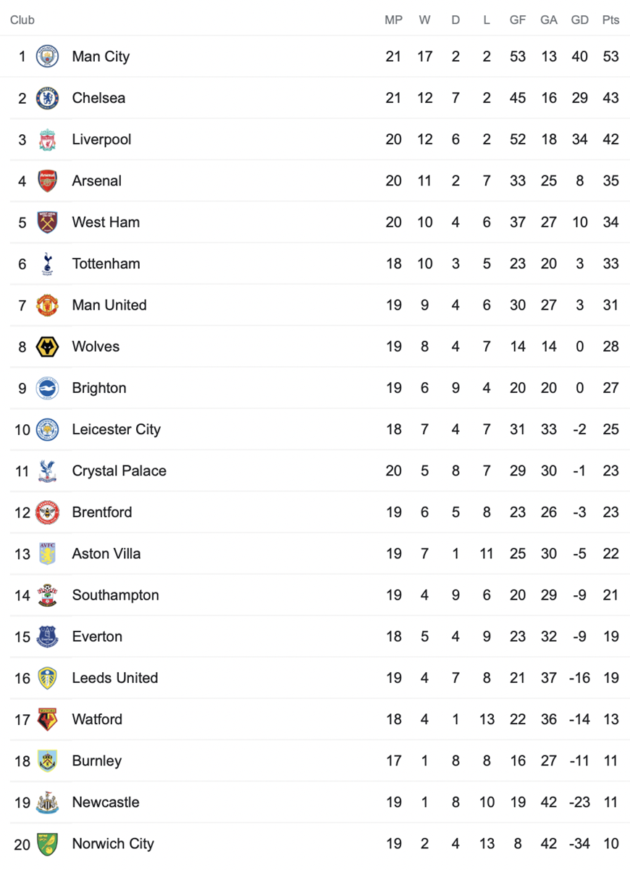Open the Crystal Palace team link
The height and width of the screenshot is (870, 630).
119,471
